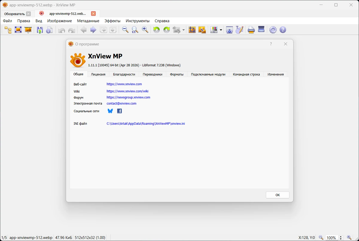Expand the color adjustment dropdown arrow
This screenshot has height=241, width=359.
point(221,30)
